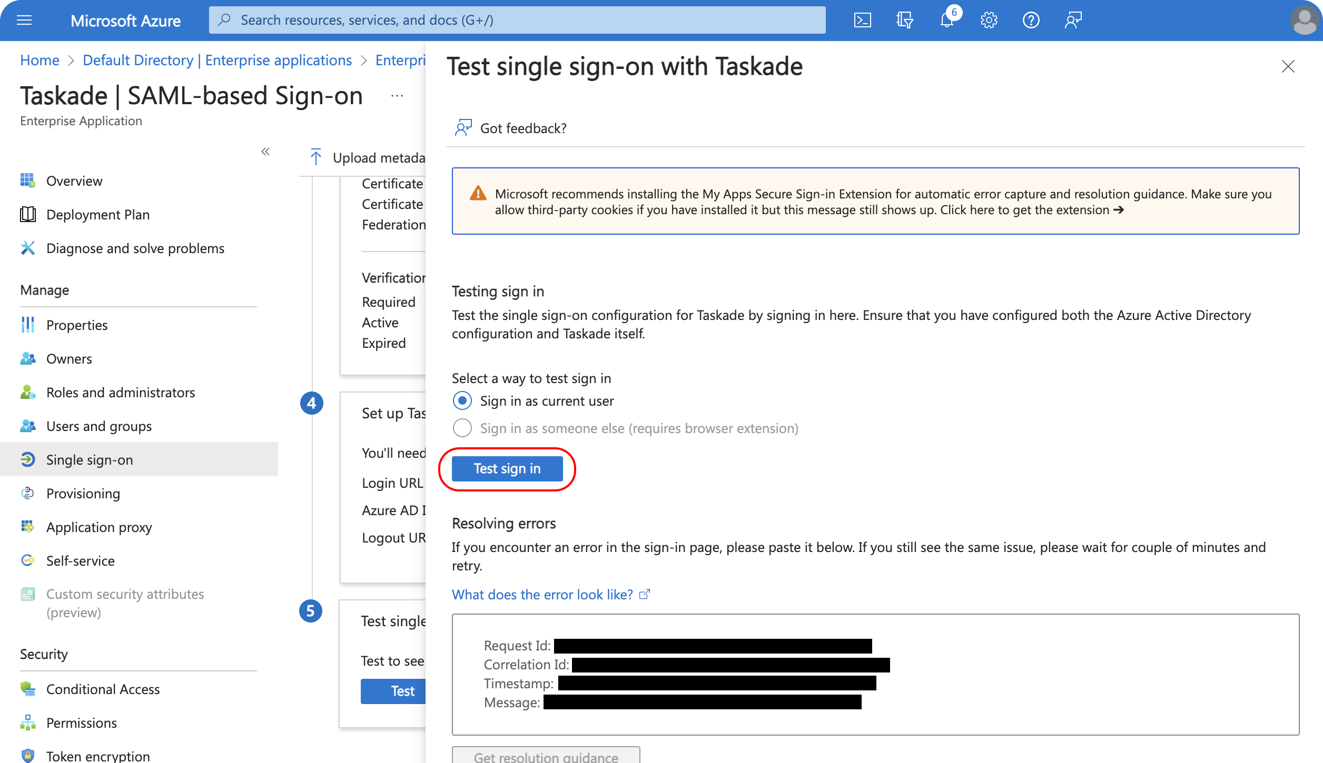Open Azure Cloud Shell icon
Screen dimensions: 1323x763
(862, 21)
